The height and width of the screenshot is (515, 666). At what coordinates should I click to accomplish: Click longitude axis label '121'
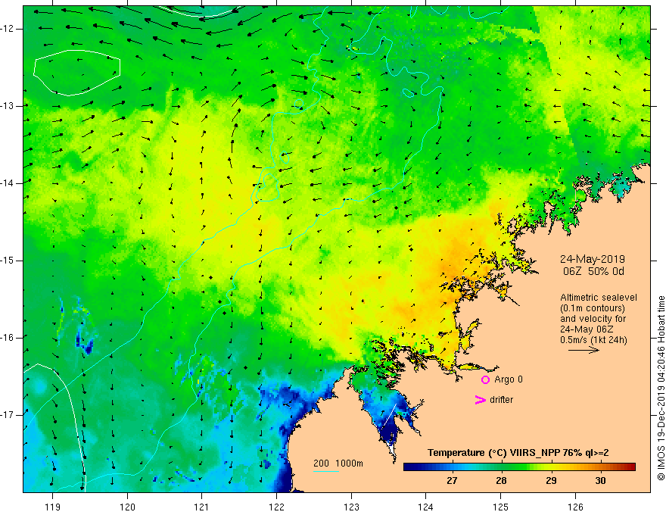[202, 507]
